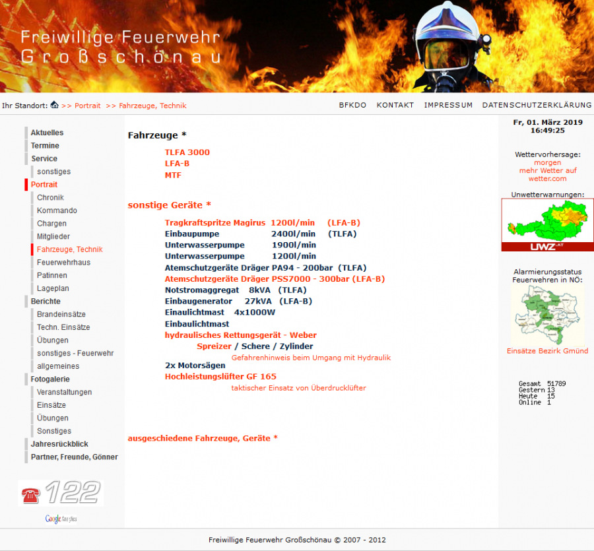Screen dimensions: 594x551
Task: Open Einsätze Bezirk Gmünd link
Action: pos(547,351)
